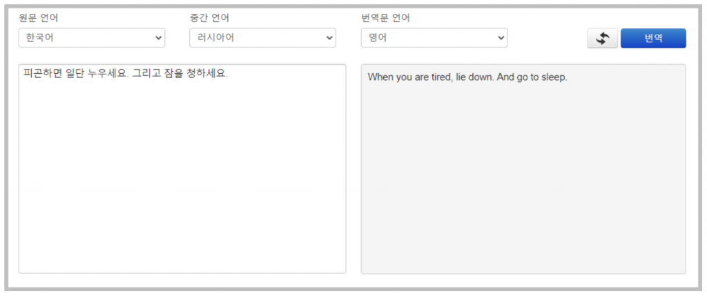Screen dimensions: 707x296
Task: Place cursor in 그리고 잠을 청하세요 sentence
Action: coord(180,73)
